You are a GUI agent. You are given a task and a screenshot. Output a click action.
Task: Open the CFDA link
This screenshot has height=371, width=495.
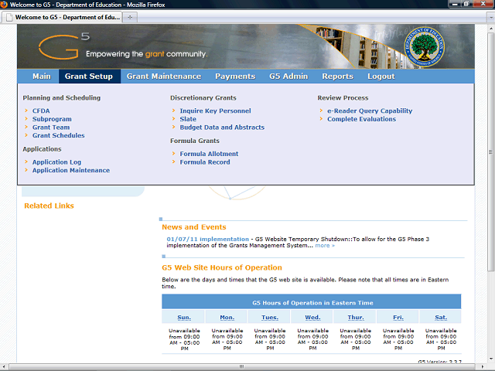click(x=41, y=111)
